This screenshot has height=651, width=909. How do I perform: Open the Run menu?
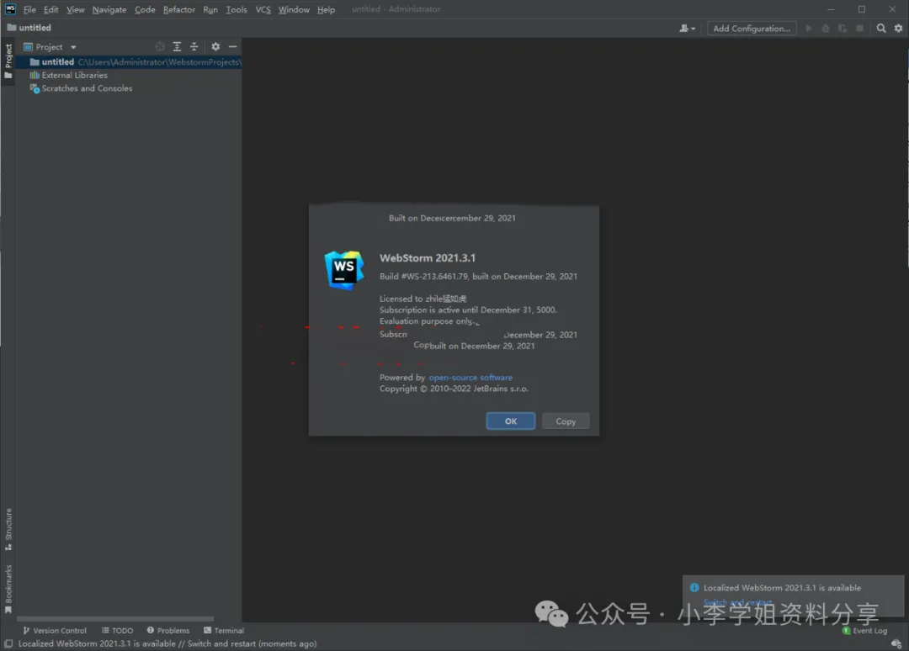click(210, 9)
